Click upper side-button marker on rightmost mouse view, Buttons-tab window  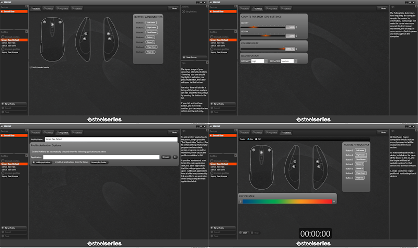tap(109, 34)
